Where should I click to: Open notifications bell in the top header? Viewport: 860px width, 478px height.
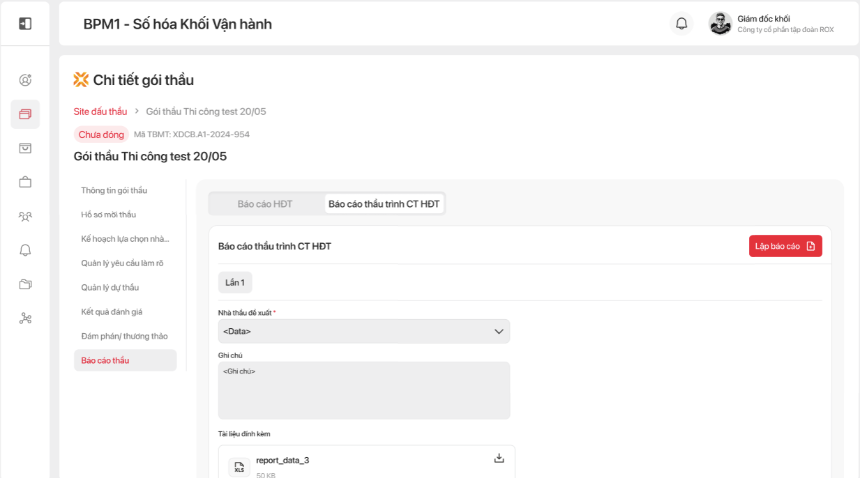click(x=681, y=24)
